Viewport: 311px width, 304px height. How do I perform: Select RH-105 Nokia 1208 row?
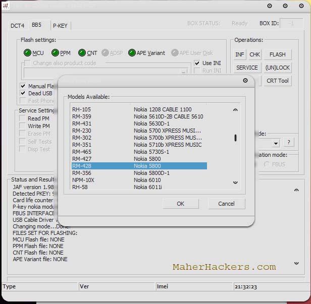click(139, 109)
